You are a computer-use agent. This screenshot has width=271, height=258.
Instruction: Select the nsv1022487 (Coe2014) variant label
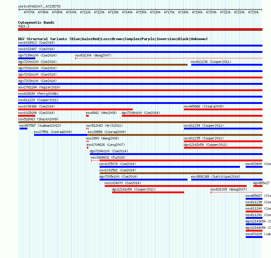(37, 49)
